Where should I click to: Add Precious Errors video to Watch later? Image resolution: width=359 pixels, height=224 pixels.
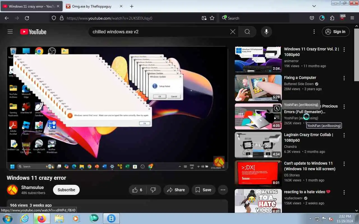click(x=277, y=108)
